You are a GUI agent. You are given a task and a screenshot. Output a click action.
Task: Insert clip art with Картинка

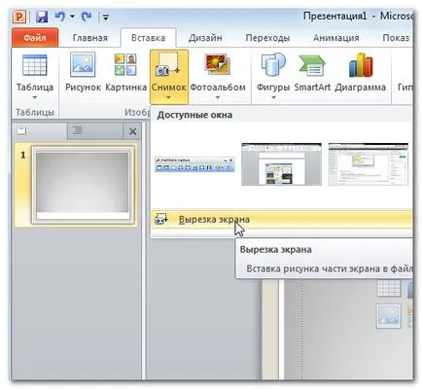[x=125, y=73]
